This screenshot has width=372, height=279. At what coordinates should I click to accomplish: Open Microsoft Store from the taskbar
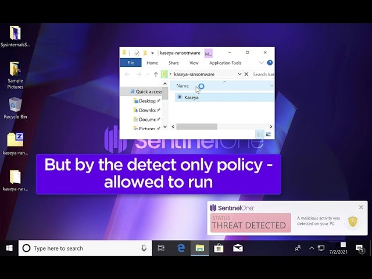(x=219, y=248)
